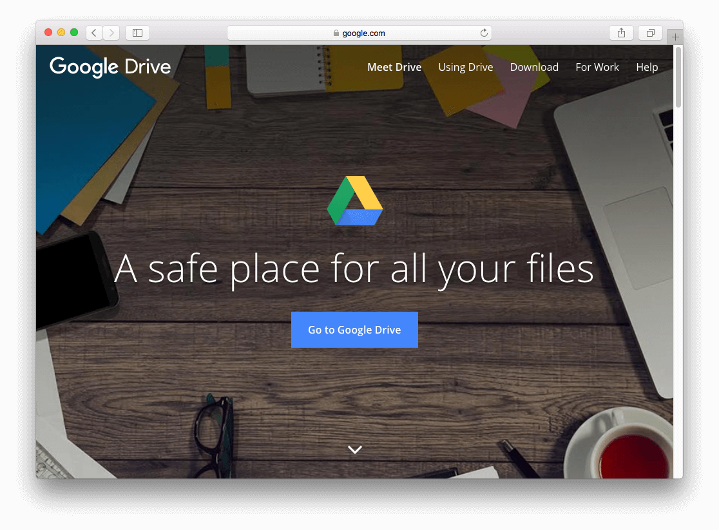Select the back navigation arrow
This screenshot has height=530, width=719.
click(94, 32)
